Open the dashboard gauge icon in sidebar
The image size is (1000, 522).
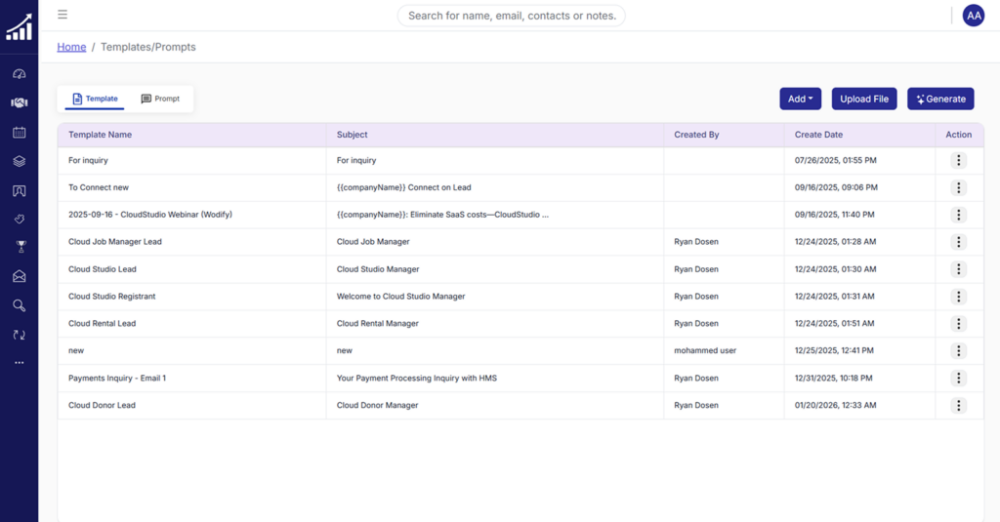[x=19, y=74]
